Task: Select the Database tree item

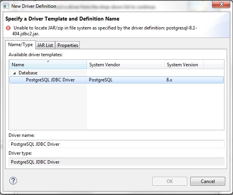Action: [28, 73]
